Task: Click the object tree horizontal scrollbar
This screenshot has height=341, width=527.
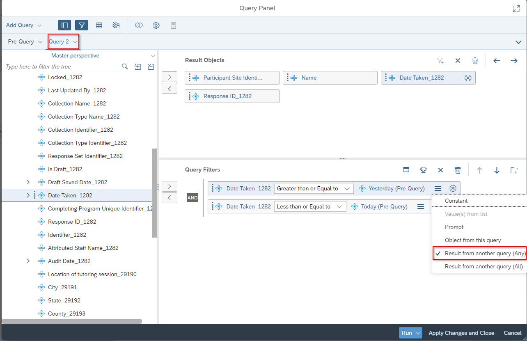Action: pyautogui.click(x=72, y=321)
